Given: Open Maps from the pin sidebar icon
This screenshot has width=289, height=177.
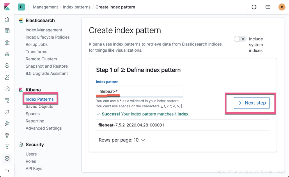Looking at the screenshot, I should click(7, 54).
